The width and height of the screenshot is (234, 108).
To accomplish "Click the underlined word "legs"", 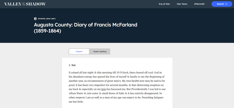I will point(104,89).
